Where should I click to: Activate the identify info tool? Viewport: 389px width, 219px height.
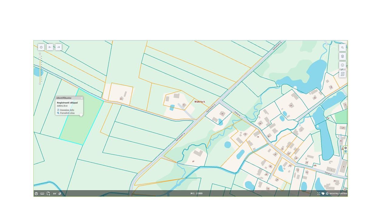pos(343,65)
